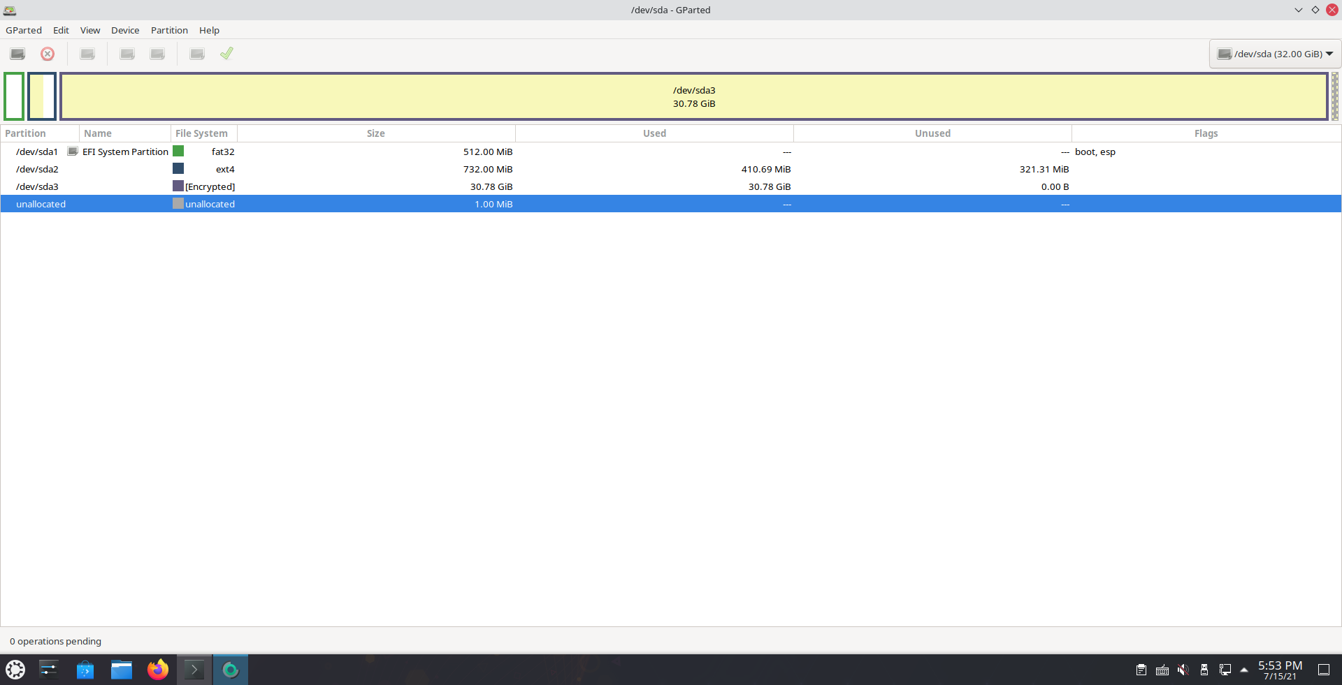Click the dark blue ext4 color swatch
This screenshot has width=1342, height=685.
pyautogui.click(x=178, y=168)
